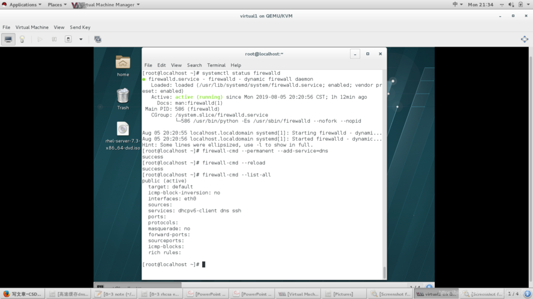Click the clock showing Mon 21:34
Screen dimensions: 533x299
(x=480, y=5)
